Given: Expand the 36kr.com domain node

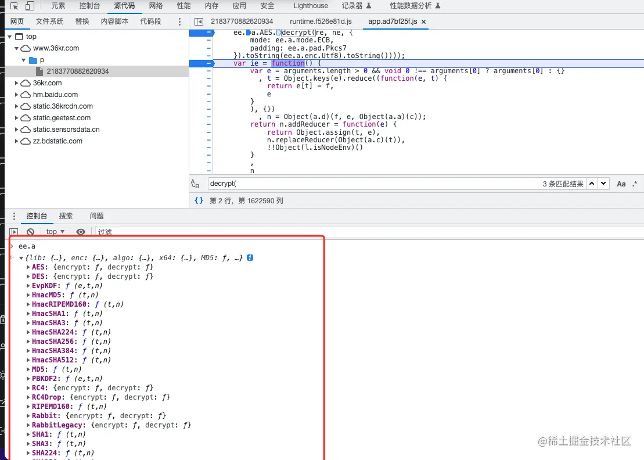Looking at the screenshot, I should click(16, 83).
